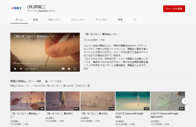Click the (株)関電工 channel name header
The width and height of the screenshot is (196, 127).
click(x=36, y=7)
